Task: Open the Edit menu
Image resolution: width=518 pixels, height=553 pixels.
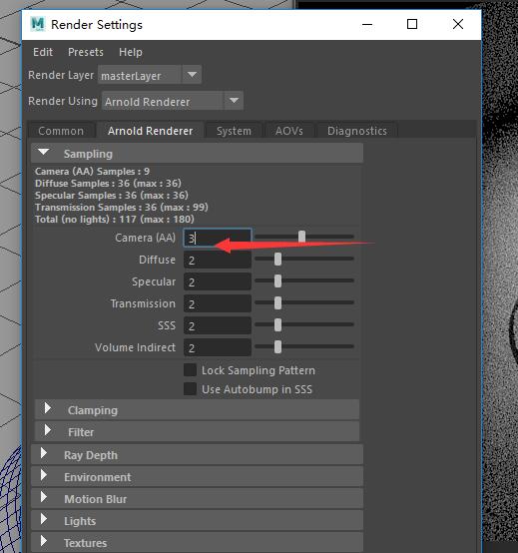Action: click(x=43, y=52)
